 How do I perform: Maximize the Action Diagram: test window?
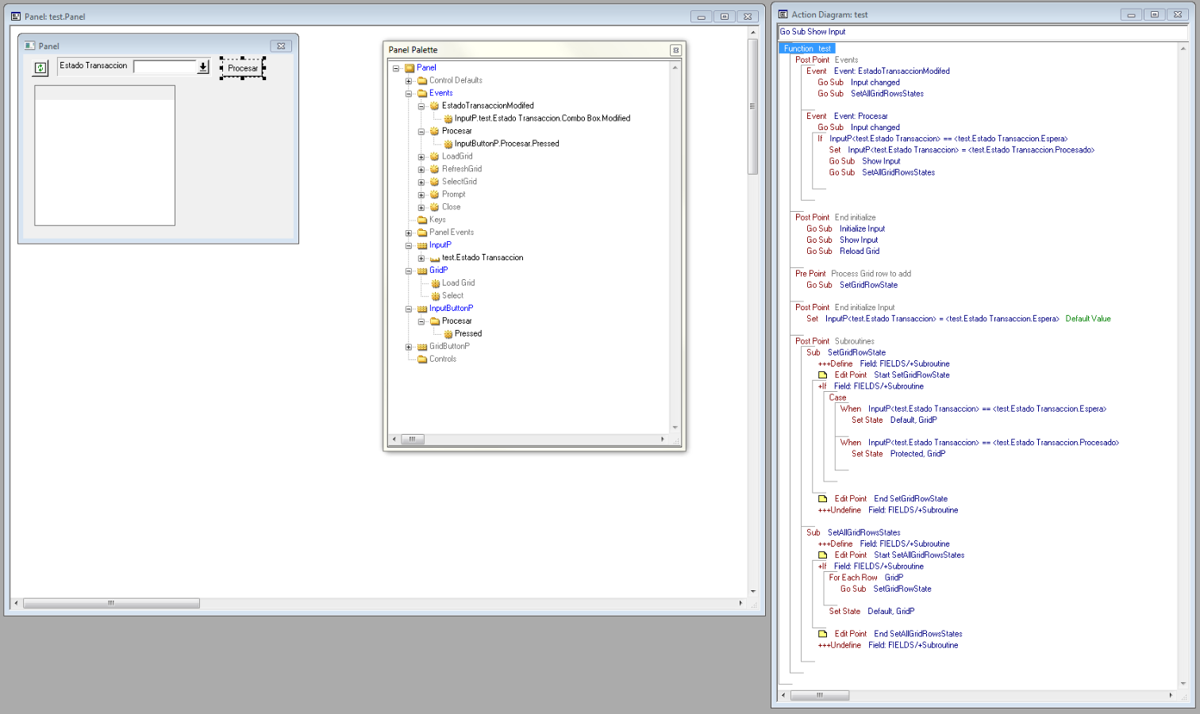(x=1155, y=14)
